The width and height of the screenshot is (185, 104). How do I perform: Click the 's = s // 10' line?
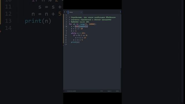pyautogui.click(x=77, y=29)
